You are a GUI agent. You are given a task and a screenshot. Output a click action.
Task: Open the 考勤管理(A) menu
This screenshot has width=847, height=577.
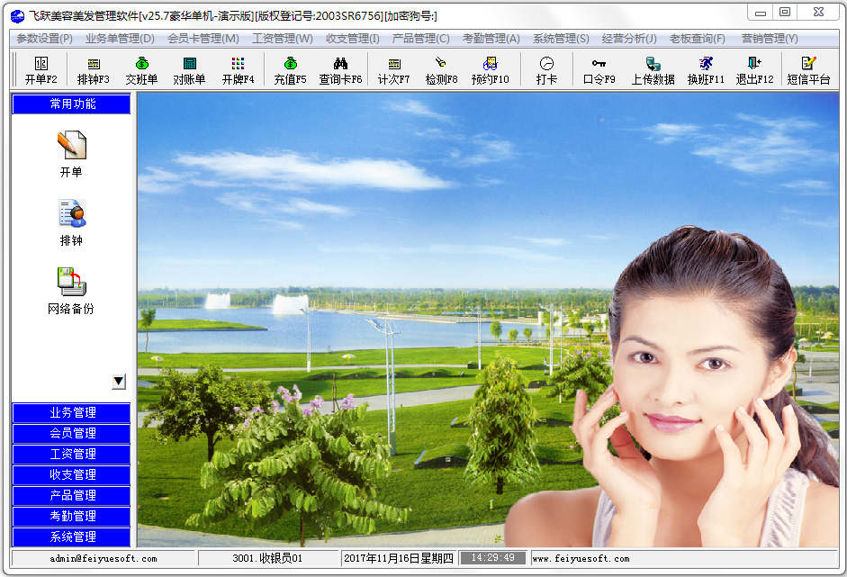click(x=491, y=39)
